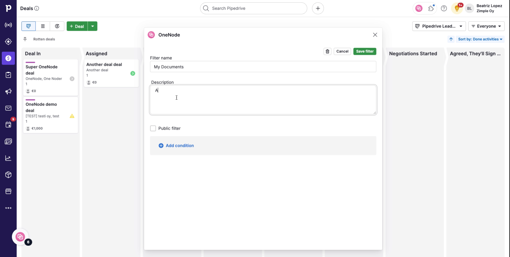Image resolution: width=510 pixels, height=257 pixels.
Task: Open OneNode app icon in top bar
Action: pyautogui.click(x=419, y=8)
